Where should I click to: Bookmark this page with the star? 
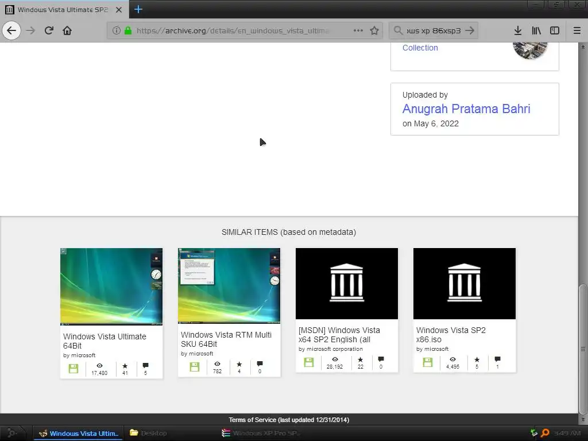coord(374,30)
